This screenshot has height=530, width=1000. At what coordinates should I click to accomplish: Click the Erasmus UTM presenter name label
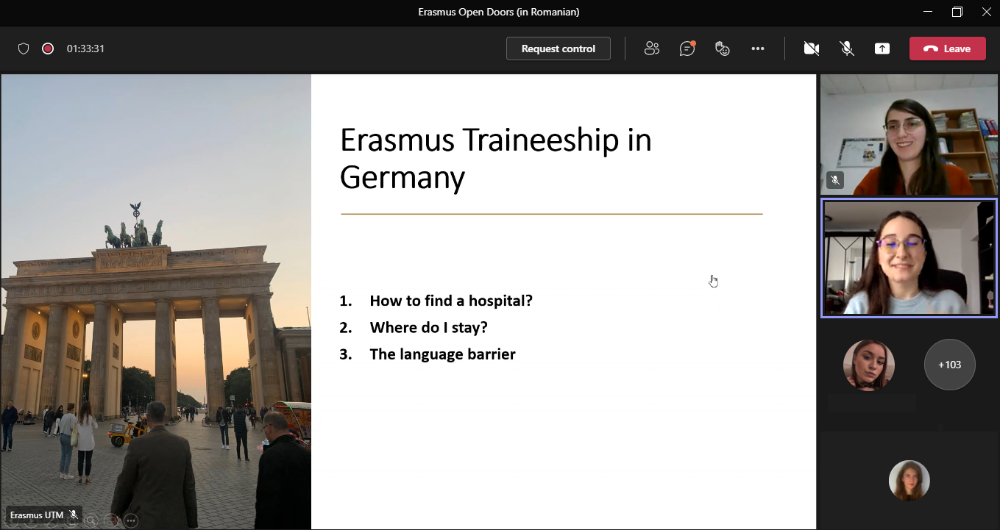point(37,515)
